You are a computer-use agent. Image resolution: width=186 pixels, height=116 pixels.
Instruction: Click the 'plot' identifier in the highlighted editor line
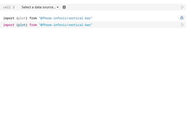22,25
